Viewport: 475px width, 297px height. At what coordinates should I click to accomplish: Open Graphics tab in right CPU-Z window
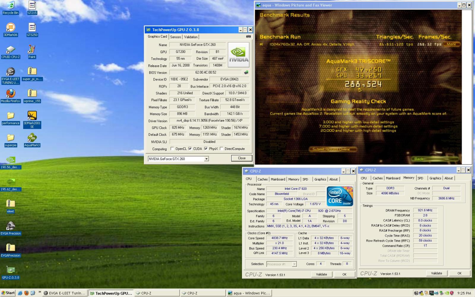tap(435, 178)
